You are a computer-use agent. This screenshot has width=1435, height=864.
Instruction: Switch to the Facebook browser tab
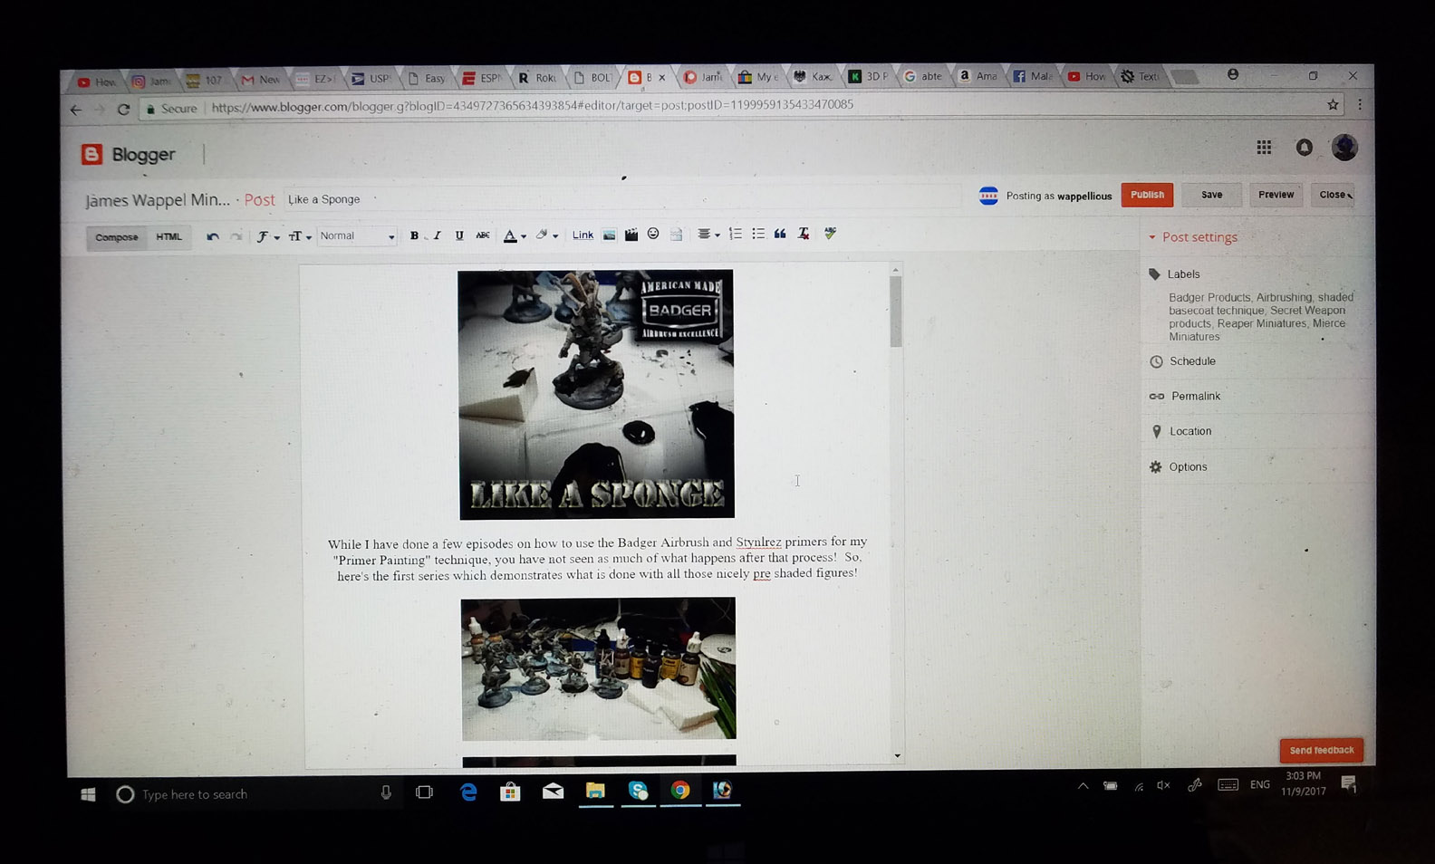click(x=1033, y=76)
